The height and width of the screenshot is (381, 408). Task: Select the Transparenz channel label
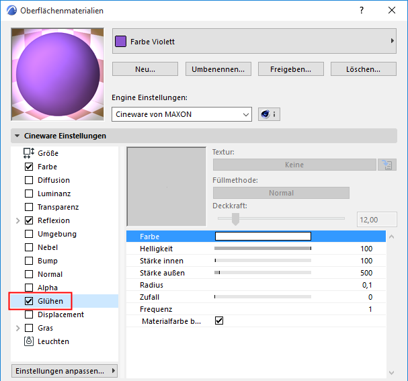click(58, 207)
